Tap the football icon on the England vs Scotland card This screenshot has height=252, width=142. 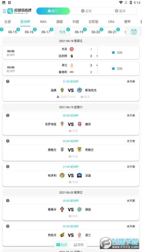tap(7, 141)
